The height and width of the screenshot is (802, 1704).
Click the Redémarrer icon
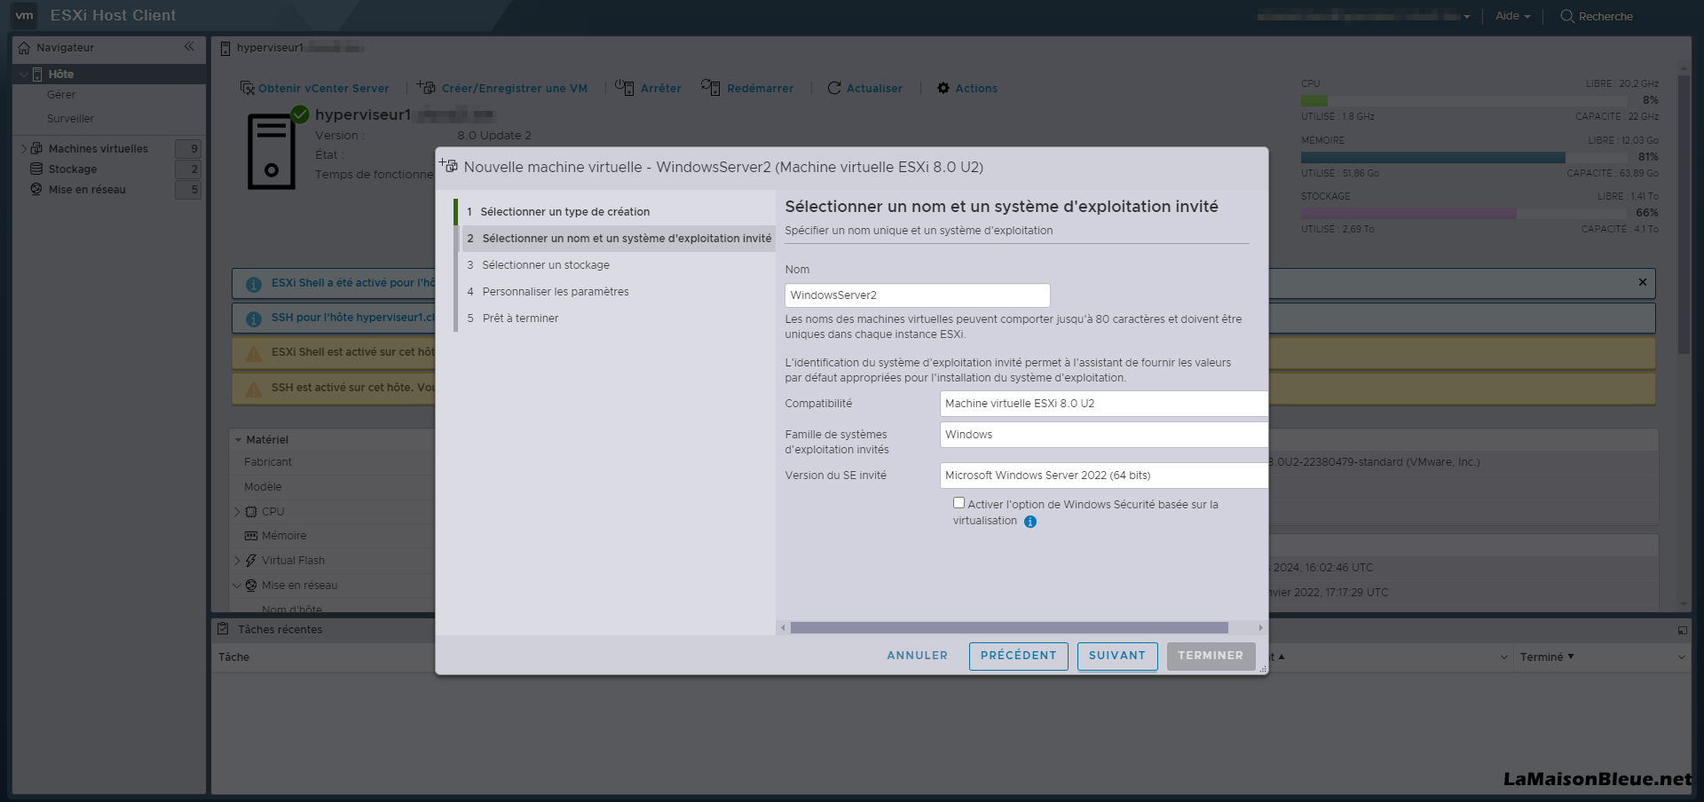pyautogui.click(x=710, y=87)
